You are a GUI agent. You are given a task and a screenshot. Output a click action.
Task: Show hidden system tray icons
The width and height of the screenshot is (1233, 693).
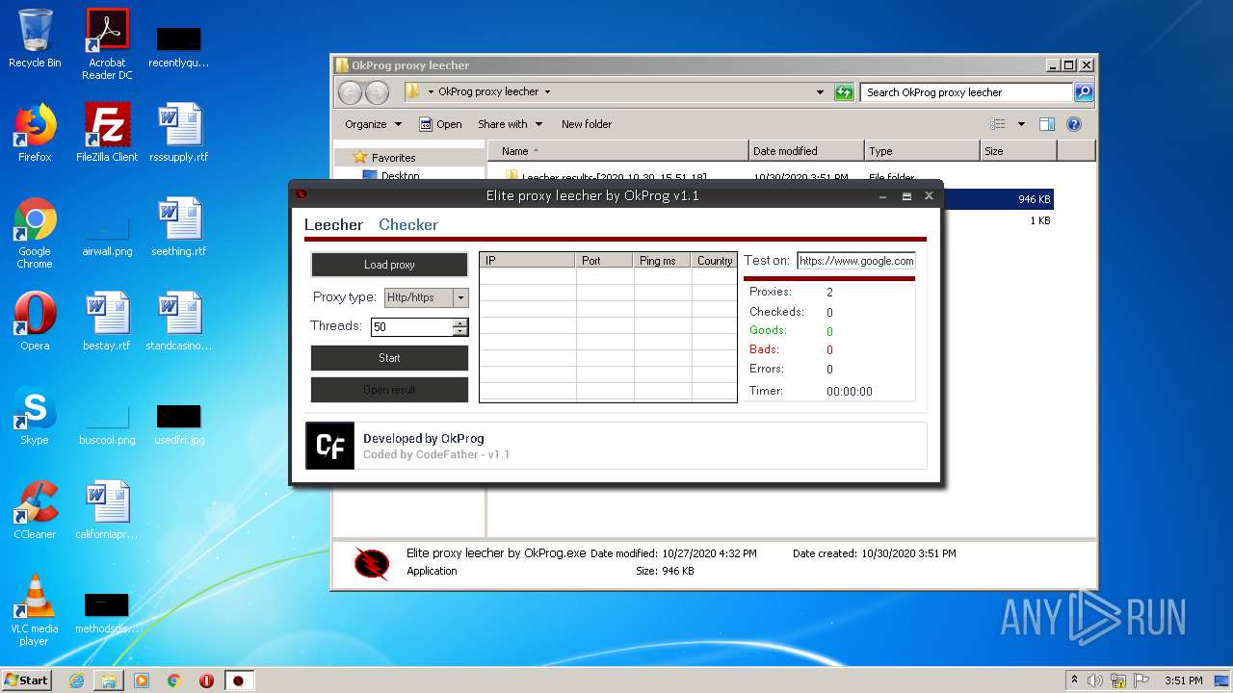(1074, 680)
